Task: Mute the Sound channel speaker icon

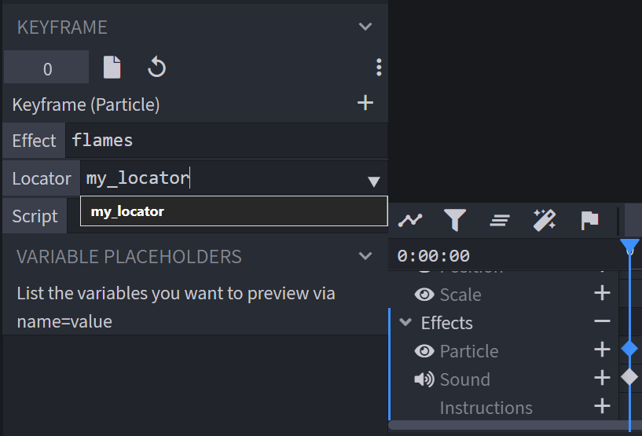Action: tap(424, 379)
